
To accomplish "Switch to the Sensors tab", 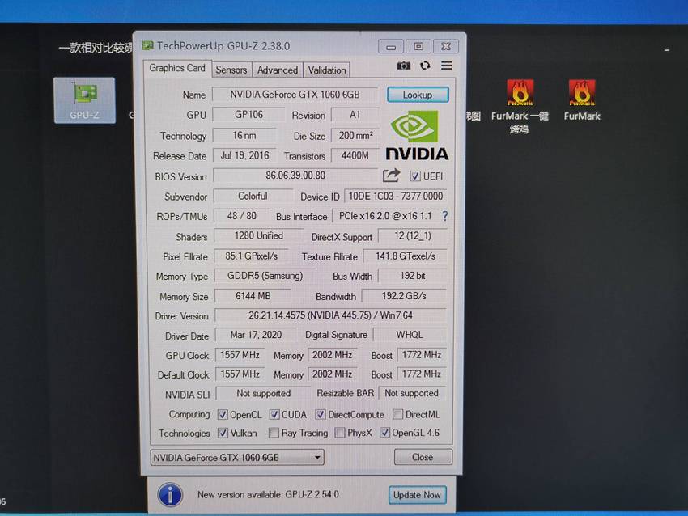I will (231, 70).
